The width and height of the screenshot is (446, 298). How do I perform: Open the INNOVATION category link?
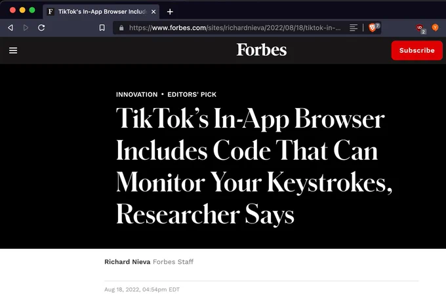[136, 94]
